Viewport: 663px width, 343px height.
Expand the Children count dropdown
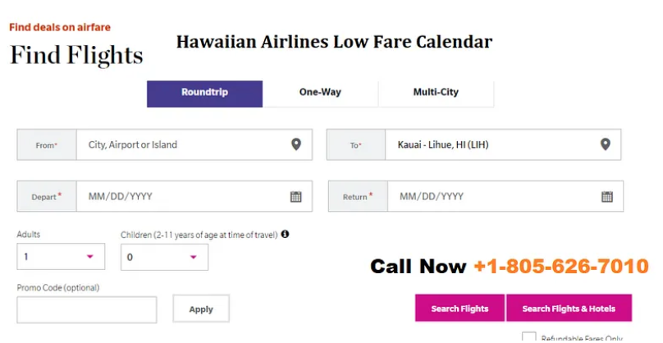pos(164,257)
